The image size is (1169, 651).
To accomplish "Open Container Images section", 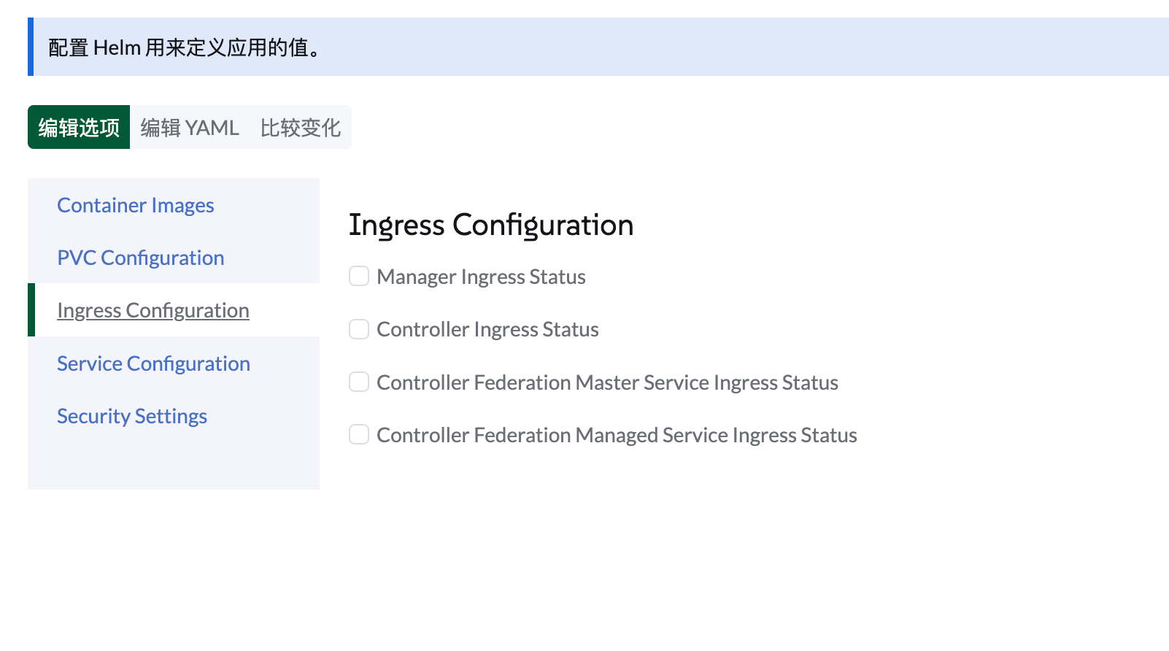I will click(136, 206).
